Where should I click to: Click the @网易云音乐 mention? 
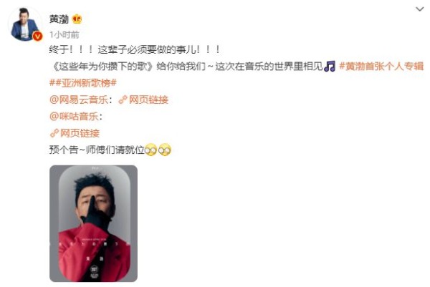(79, 99)
